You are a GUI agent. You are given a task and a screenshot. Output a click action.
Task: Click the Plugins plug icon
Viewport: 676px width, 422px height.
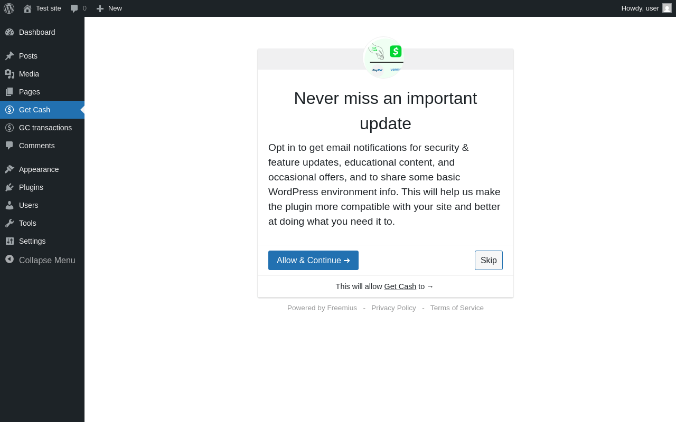(10, 187)
